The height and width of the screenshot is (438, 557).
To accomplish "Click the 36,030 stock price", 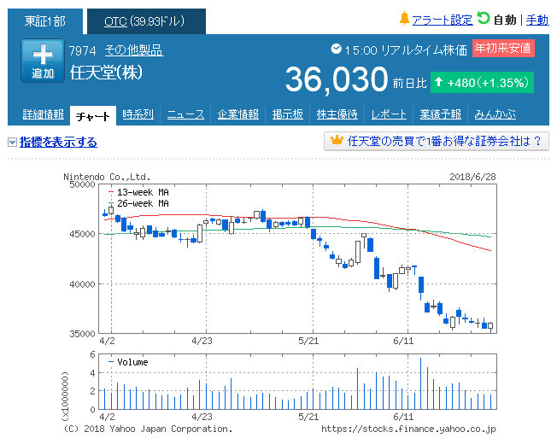I will point(337,79).
